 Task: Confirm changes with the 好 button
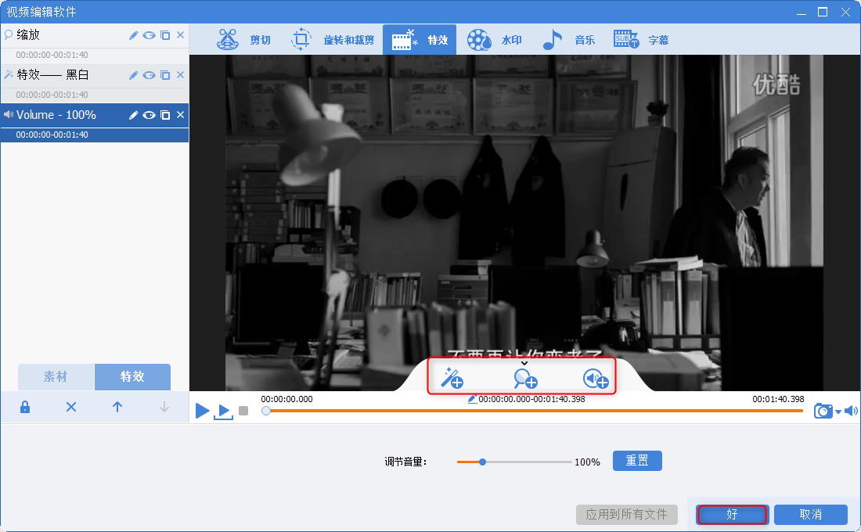pyautogui.click(x=732, y=515)
